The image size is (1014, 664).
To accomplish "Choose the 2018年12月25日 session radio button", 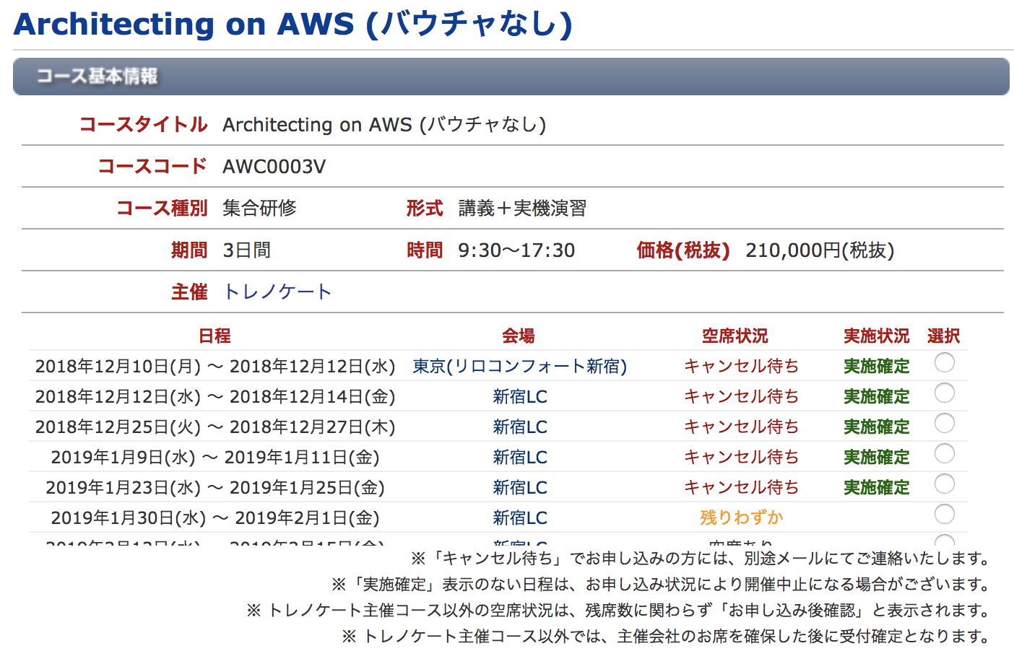I will click(x=944, y=423).
